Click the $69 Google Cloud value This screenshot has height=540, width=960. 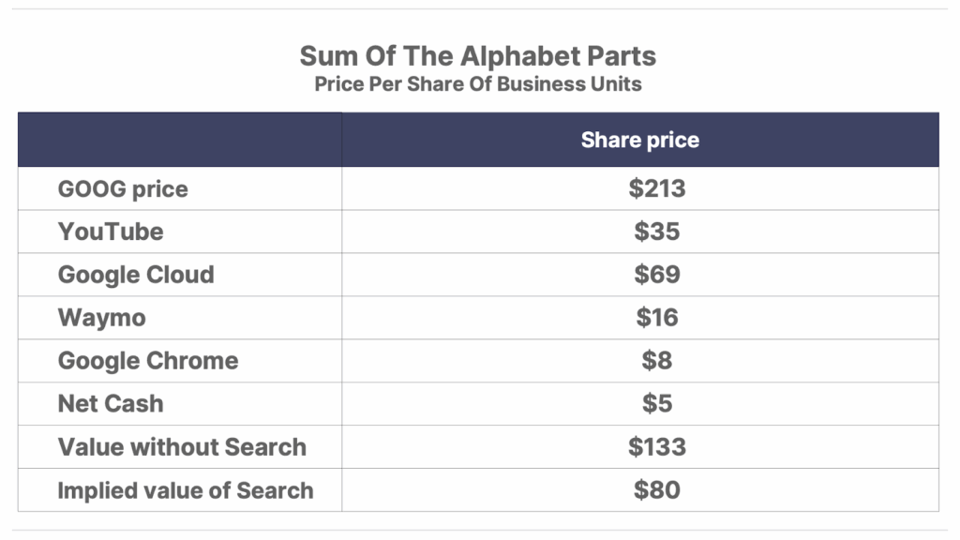click(x=657, y=275)
